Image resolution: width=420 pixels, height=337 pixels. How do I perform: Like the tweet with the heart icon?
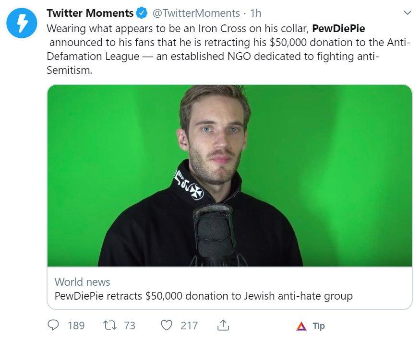click(x=166, y=325)
